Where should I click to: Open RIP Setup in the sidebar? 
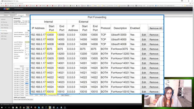coord(4,39)
